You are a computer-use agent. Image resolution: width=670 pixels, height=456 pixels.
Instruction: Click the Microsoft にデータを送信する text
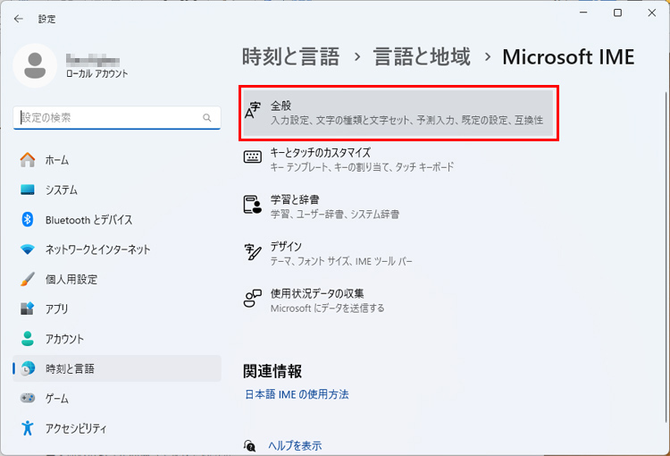[327, 308]
